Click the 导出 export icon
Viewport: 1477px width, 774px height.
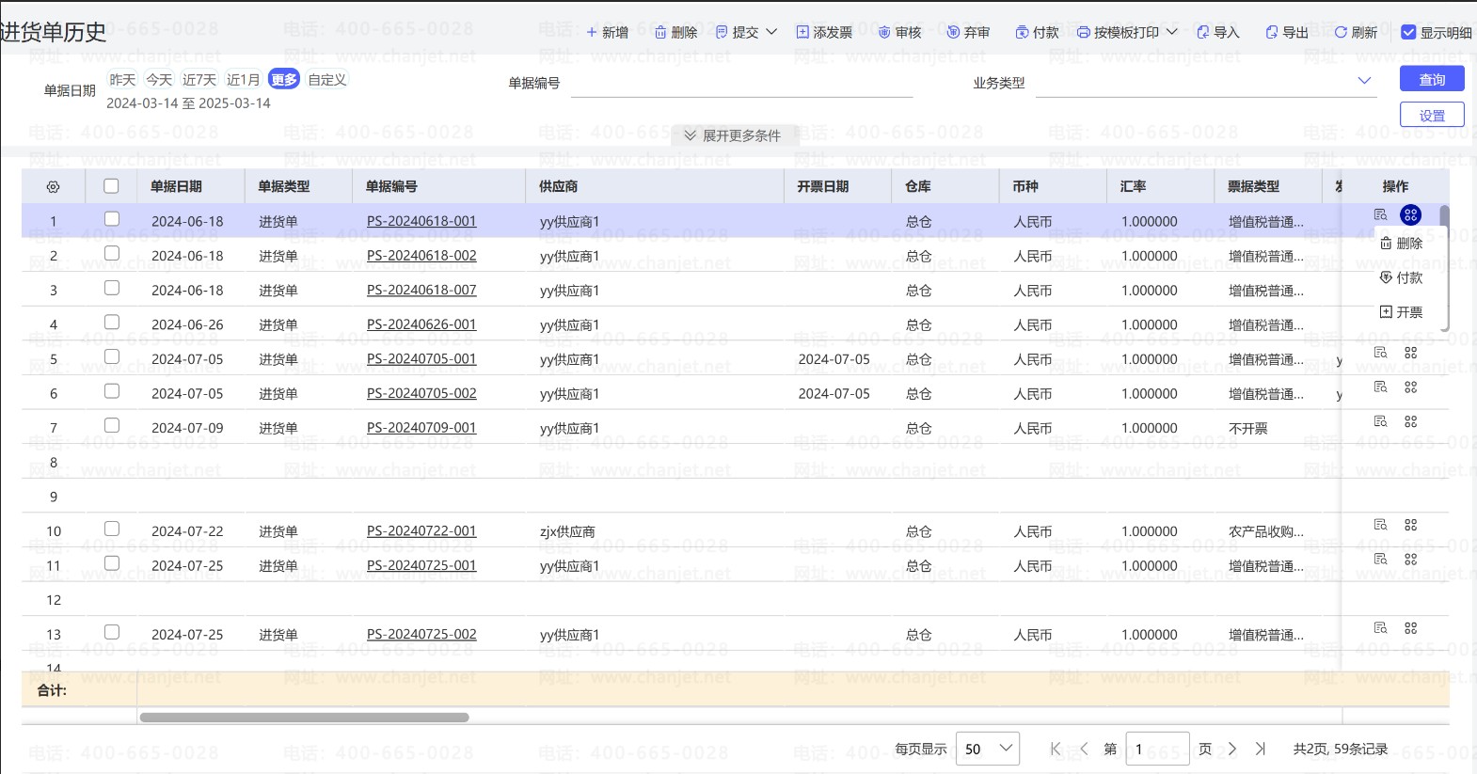1272,32
